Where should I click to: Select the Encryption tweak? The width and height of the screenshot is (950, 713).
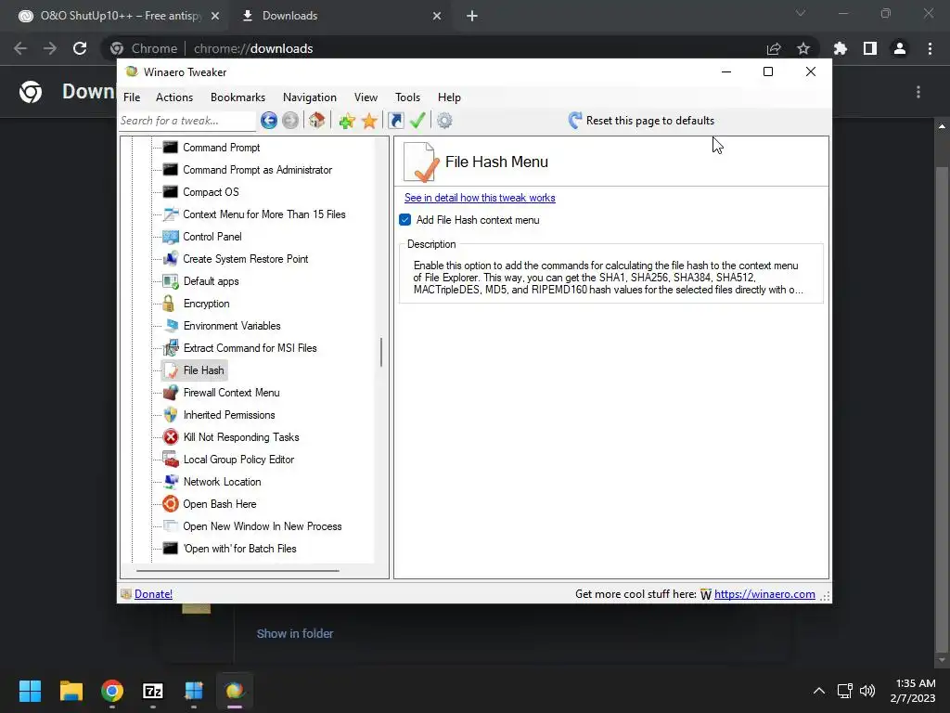[x=206, y=304]
